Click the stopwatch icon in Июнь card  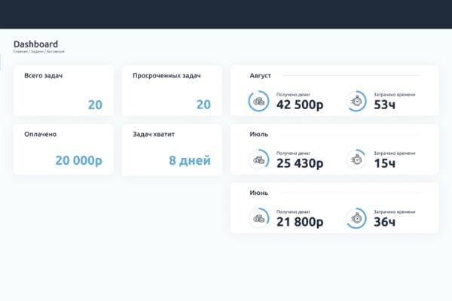[356, 218]
